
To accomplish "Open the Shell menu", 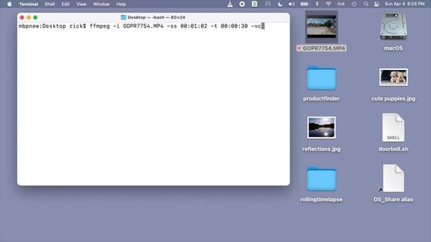I will click(x=49, y=4).
